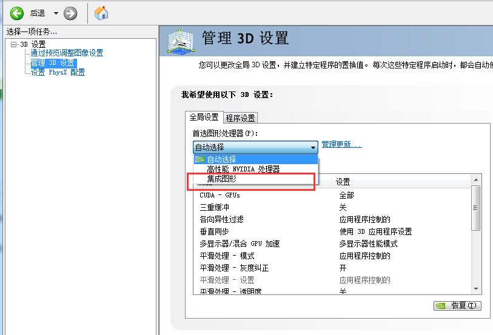Screen dimensions: 493x335
Task: Choose 集成图形 from the dropdown list
Action: pos(256,179)
